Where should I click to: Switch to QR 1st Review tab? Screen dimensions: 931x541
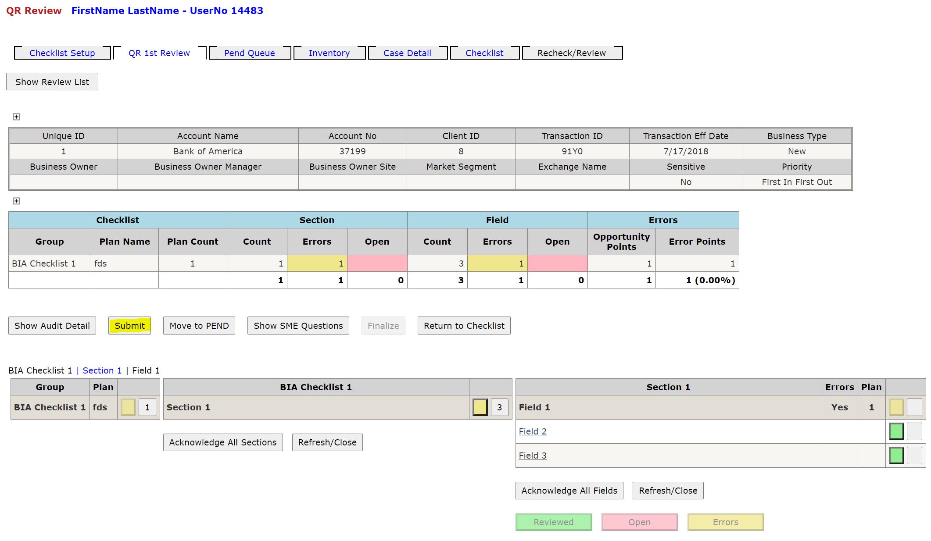[x=159, y=53]
